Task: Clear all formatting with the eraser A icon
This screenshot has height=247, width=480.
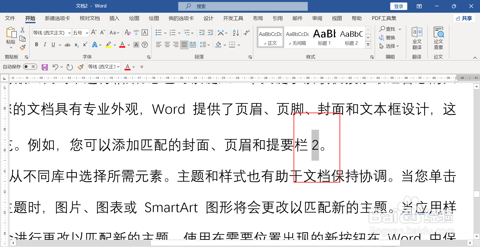Action: pos(127,32)
